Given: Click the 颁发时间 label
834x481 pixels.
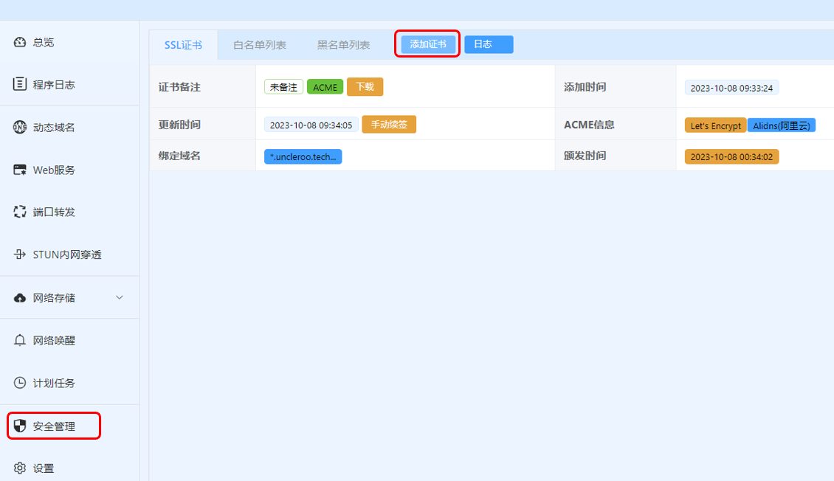Looking at the screenshot, I should click(585, 156).
